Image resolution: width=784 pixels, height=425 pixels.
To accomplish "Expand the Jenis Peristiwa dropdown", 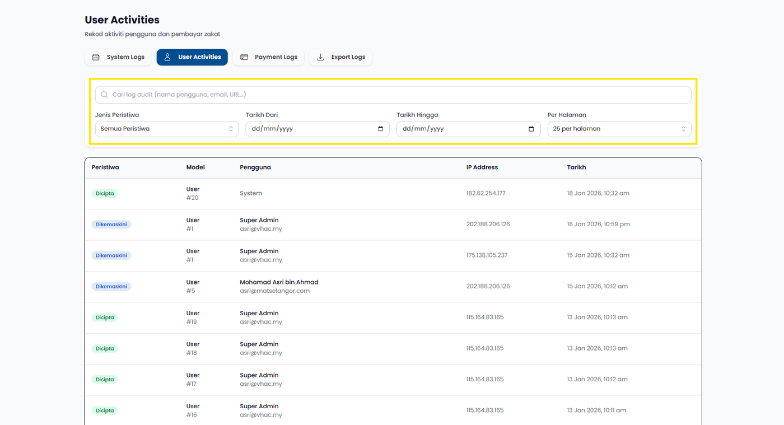I will click(167, 129).
